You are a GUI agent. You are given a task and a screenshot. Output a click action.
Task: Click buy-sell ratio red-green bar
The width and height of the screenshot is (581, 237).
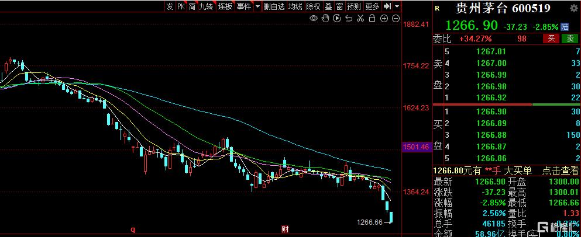click(507, 104)
